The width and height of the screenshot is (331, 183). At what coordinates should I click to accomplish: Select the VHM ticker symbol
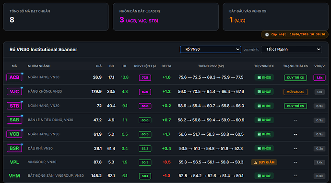[x=14, y=176]
